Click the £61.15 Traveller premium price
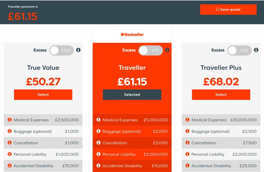Image resolution: width=264 pixels, height=172 pixels. (x=132, y=81)
